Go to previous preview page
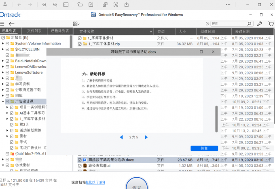This screenshot has height=189, width=275. [121, 137]
